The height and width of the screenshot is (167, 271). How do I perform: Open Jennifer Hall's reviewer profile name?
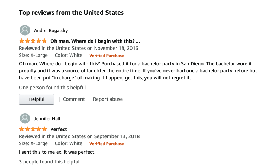click(47, 118)
